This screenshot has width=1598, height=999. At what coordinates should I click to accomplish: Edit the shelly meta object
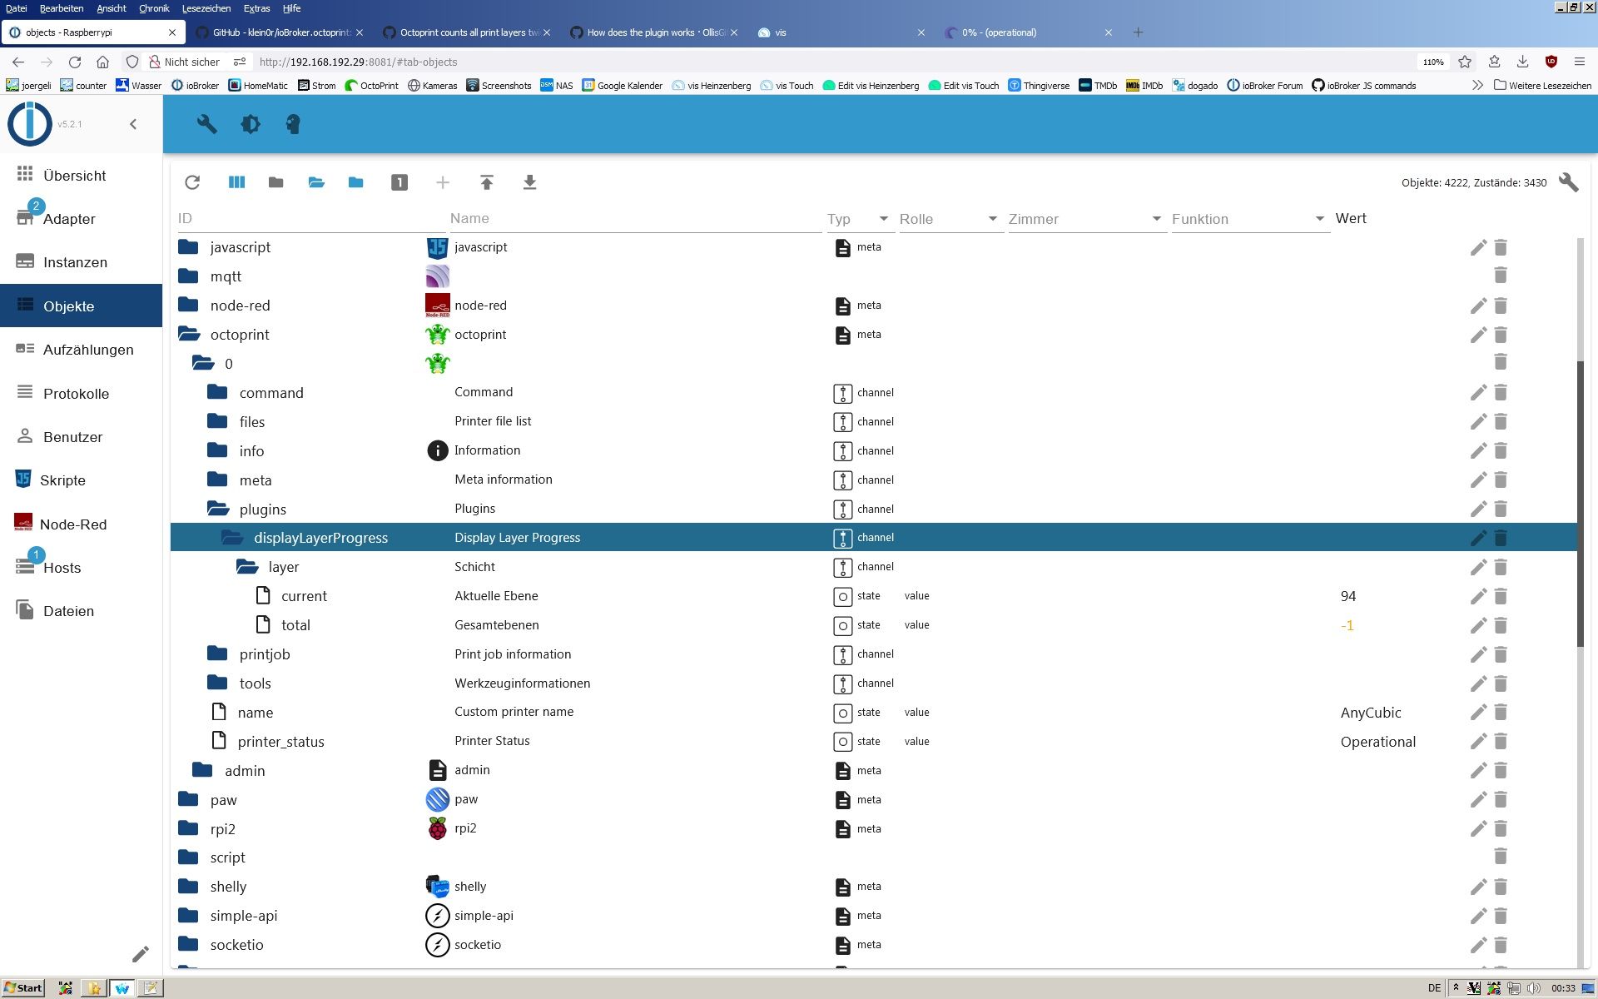tap(1478, 887)
